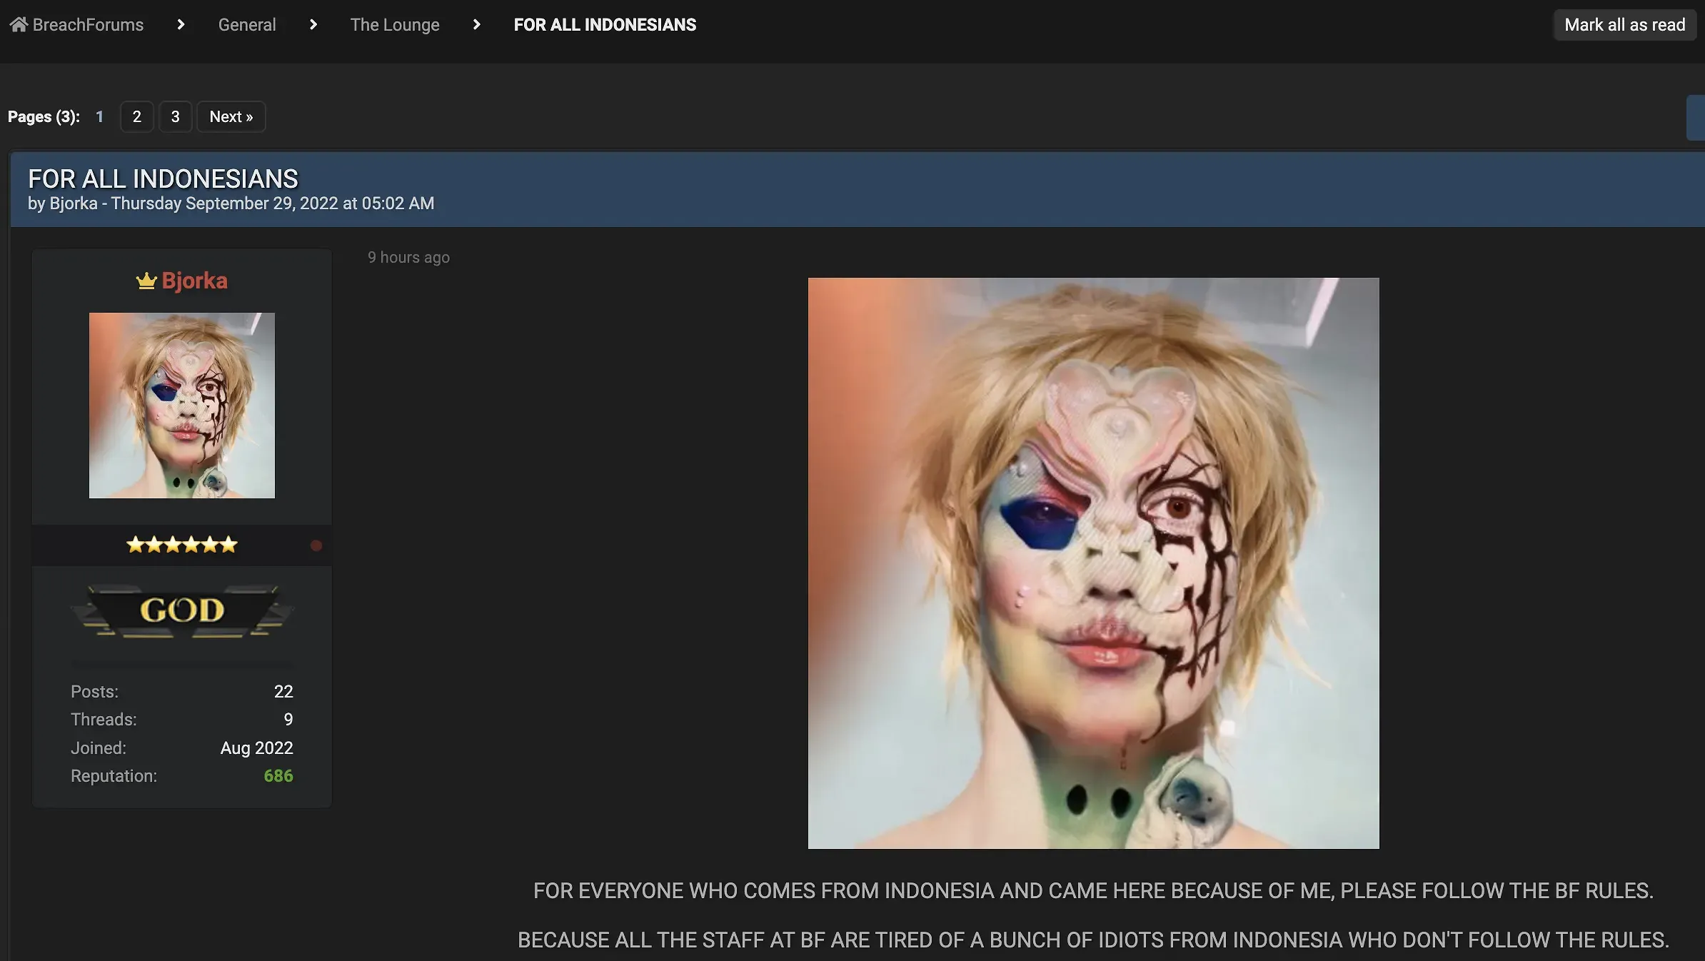This screenshot has height=961, width=1705.
Task: Jump to page 3 of thread
Action: click(x=175, y=116)
